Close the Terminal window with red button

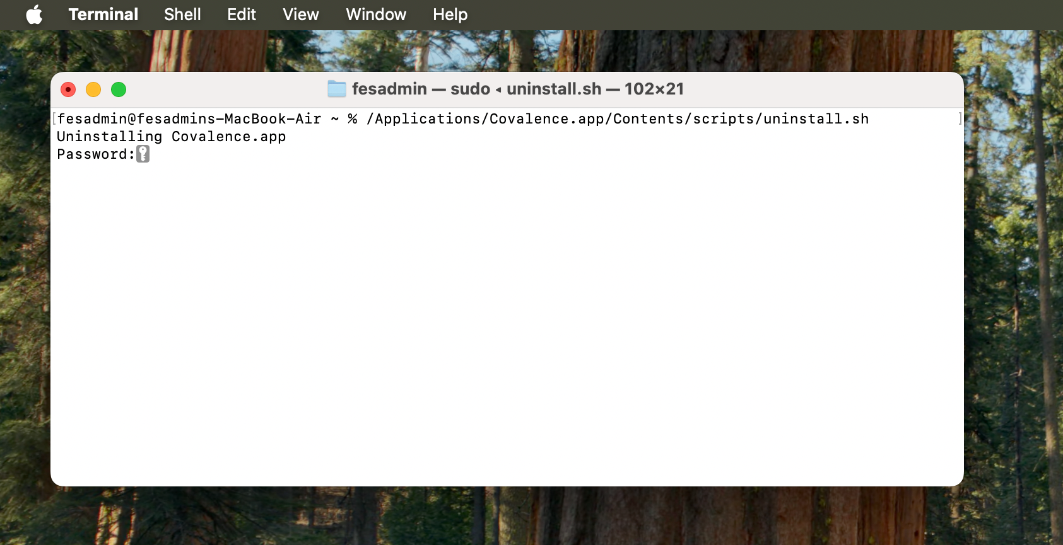click(68, 89)
